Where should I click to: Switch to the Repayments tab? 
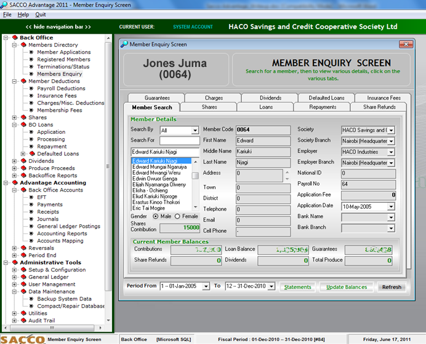[323, 107]
